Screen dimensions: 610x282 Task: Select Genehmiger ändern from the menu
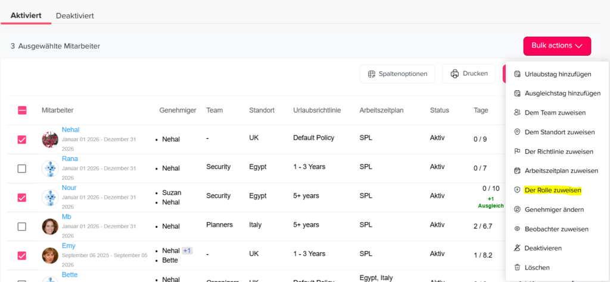pos(554,210)
